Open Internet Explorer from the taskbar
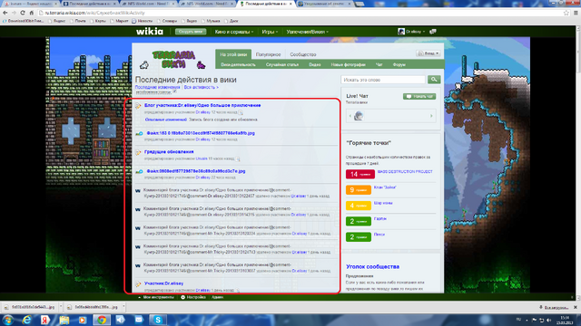Image resolution: width=581 pixels, height=326 pixels. click(26, 320)
